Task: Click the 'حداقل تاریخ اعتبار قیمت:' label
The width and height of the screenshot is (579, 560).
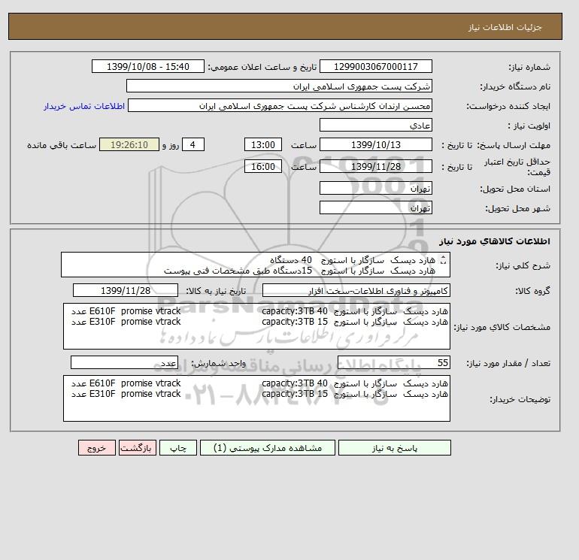Action: point(517,167)
